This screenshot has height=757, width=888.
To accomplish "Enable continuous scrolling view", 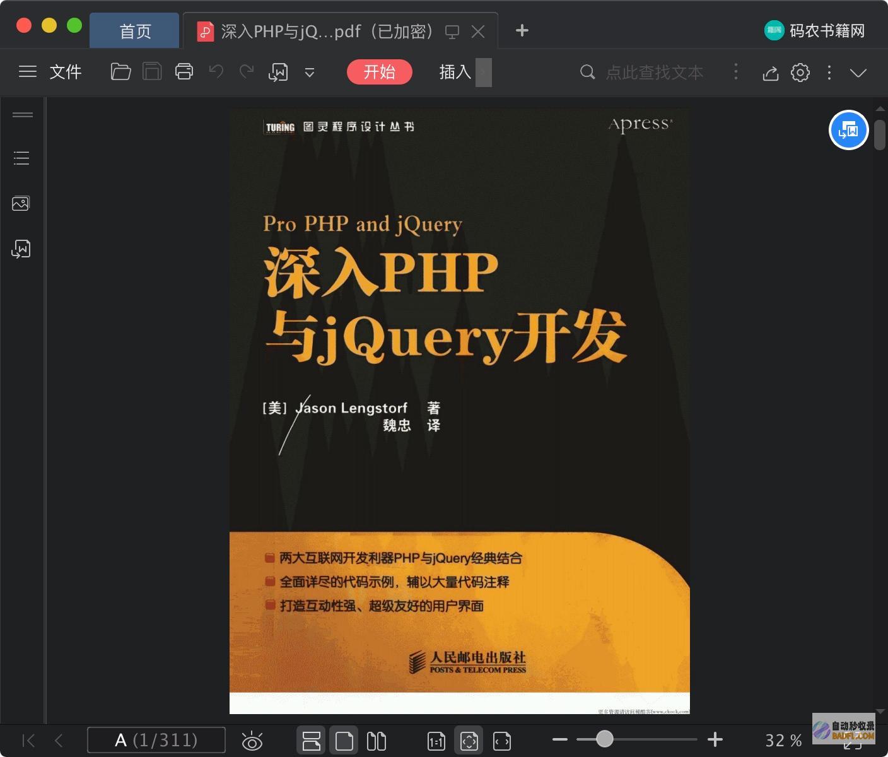I will (312, 741).
